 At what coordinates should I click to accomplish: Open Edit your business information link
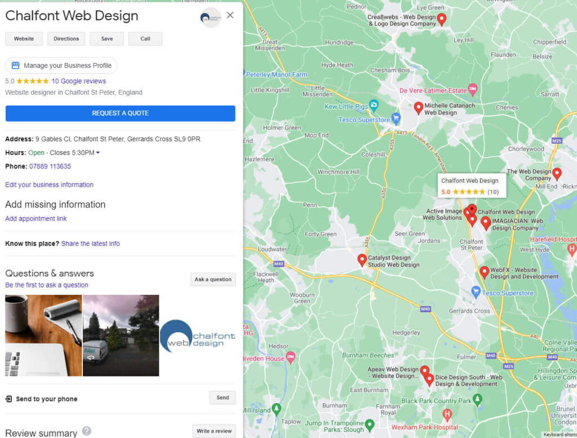[x=50, y=185]
